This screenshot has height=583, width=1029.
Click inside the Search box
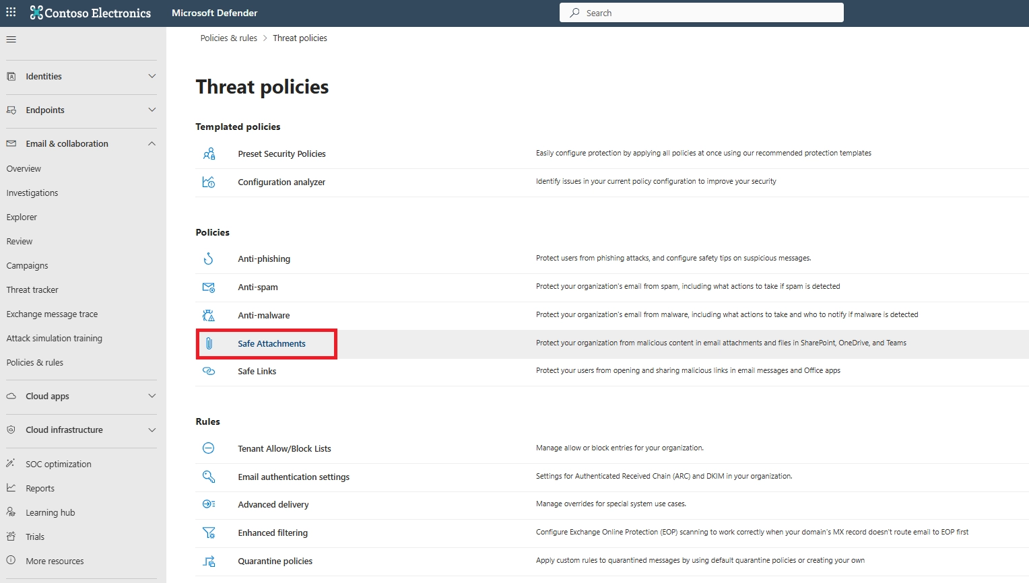click(x=700, y=12)
